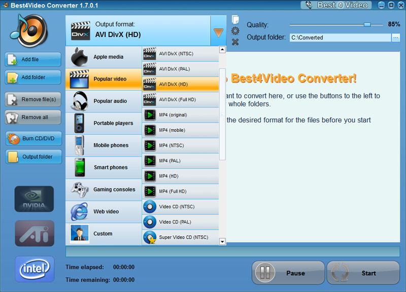Choose MP4 (HD) format
This screenshot has height=292, width=406.
pyautogui.click(x=181, y=176)
